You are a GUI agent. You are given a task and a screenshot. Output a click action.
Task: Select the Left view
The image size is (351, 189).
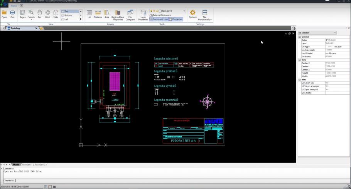70,19
